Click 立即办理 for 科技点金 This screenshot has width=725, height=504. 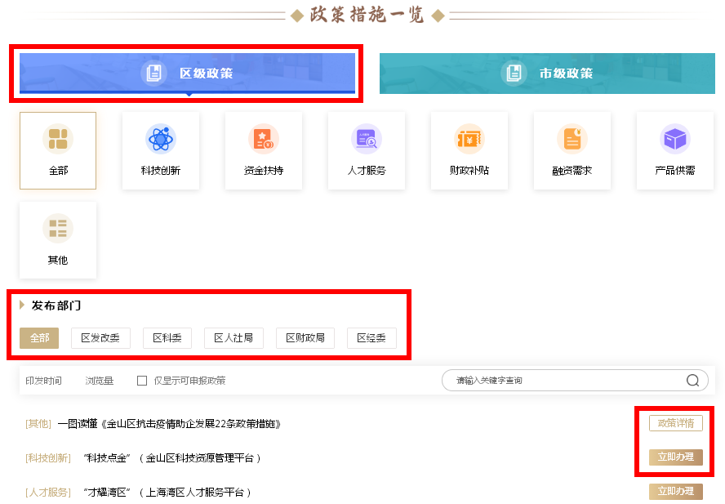pyautogui.click(x=675, y=457)
